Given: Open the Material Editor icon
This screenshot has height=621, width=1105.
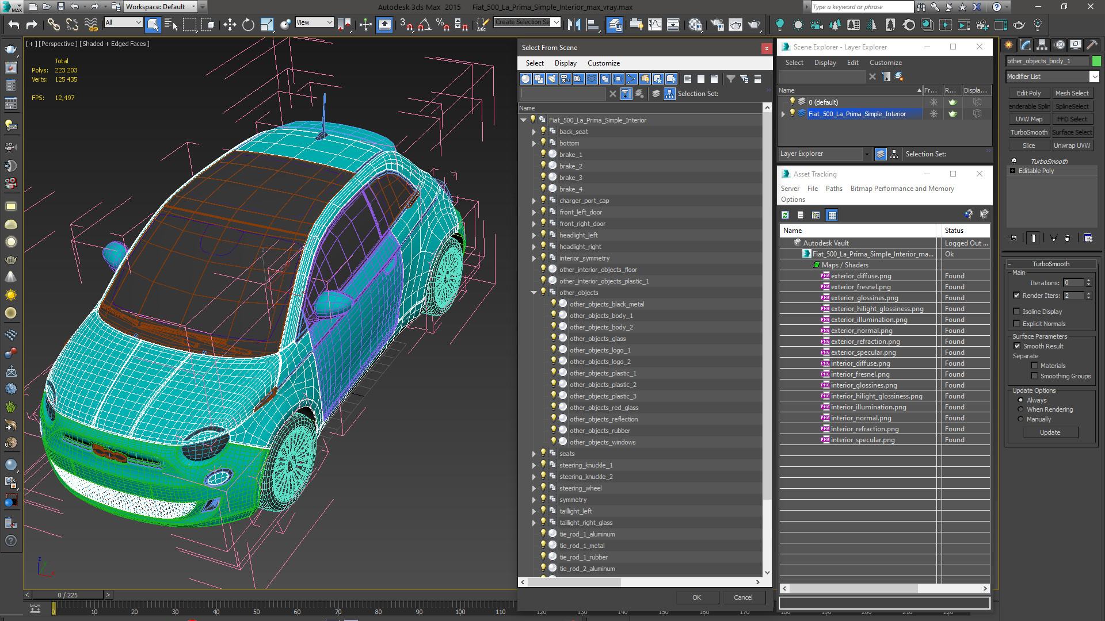Looking at the screenshot, I should coord(695,25).
